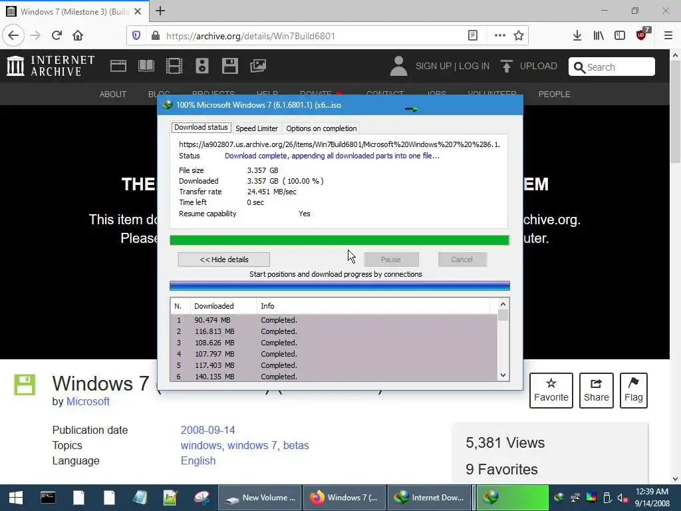Click the Pause button in download dialog

pyautogui.click(x=391, y=259)
